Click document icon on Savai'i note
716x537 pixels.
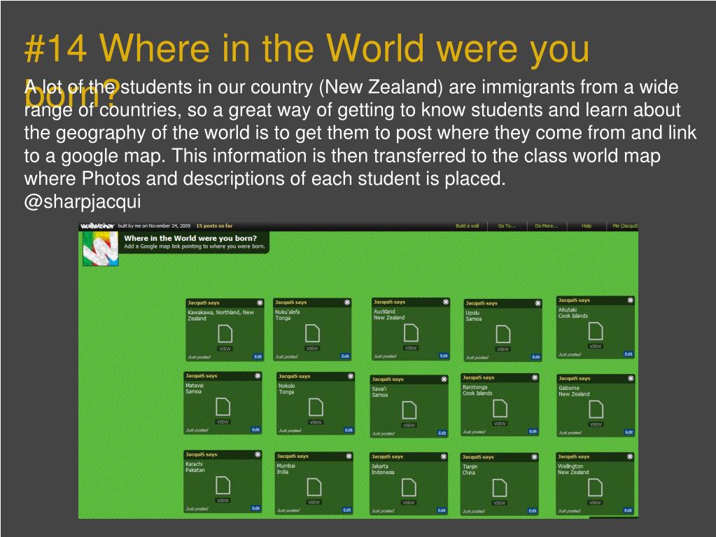[x=409, y=410]
